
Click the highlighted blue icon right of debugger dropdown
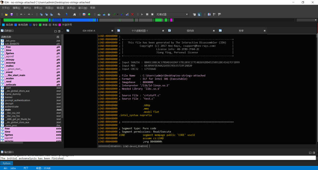click(x=199, y=14)
